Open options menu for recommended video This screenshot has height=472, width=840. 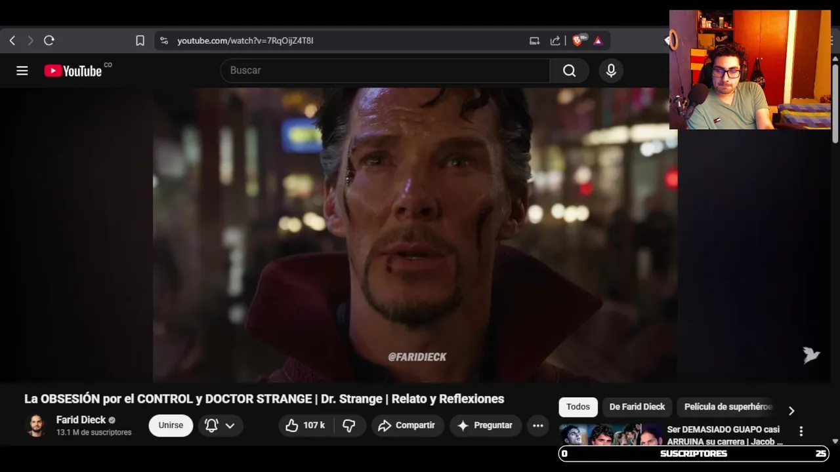click(x=801, y=431)
